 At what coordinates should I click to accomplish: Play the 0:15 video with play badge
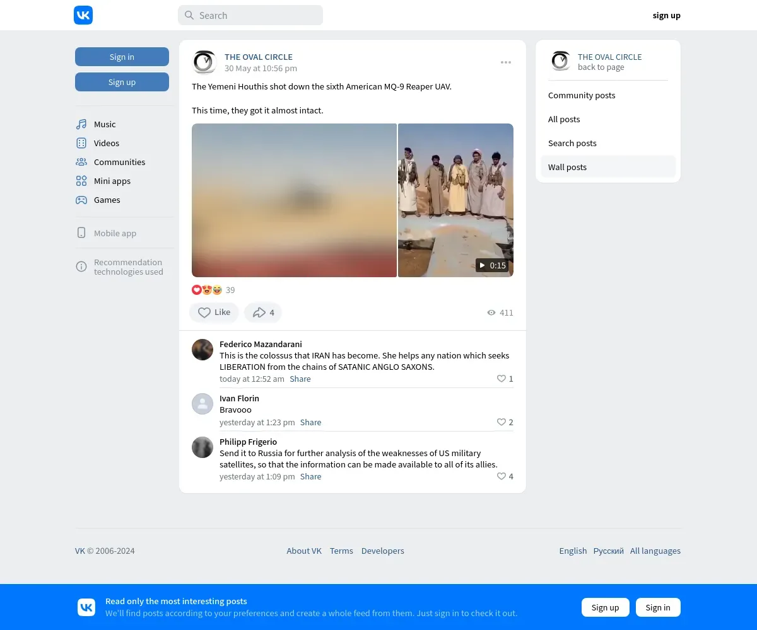pyautogui.click(x=492, y=265)
